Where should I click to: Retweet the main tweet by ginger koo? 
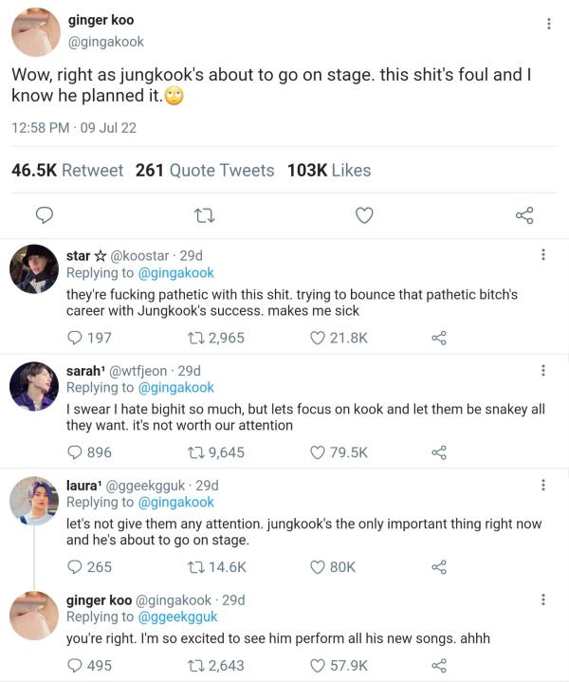point(203,215)
